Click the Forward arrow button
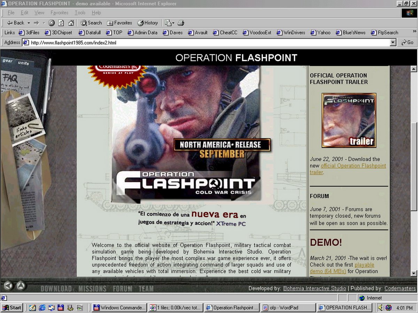Viewport: 418px width, 313px height. pyautogui.click(x=36, y=23)
